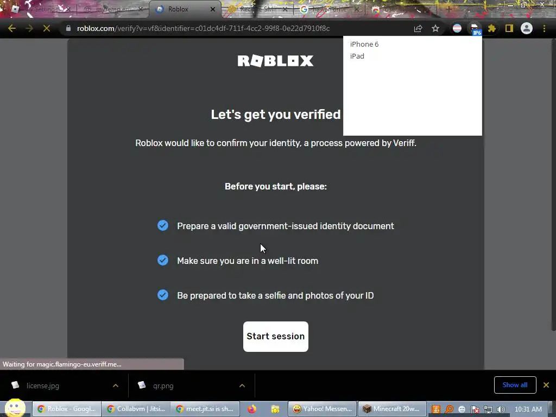Toggle the browser side panel
Image resolution: width=556 pixels, height=417 pixels.
click(509, 28)
